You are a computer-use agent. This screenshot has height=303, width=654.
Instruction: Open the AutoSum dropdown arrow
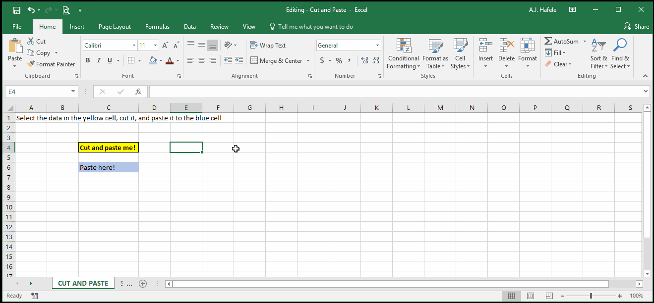point(585,42)
